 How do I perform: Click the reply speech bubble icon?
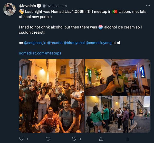point(22,139)
